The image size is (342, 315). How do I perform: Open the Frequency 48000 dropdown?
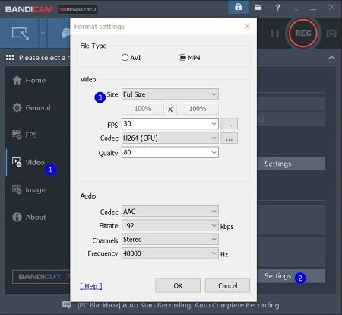pos(170,253)
